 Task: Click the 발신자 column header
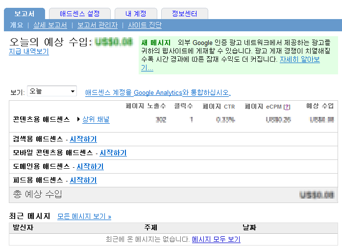23,227
